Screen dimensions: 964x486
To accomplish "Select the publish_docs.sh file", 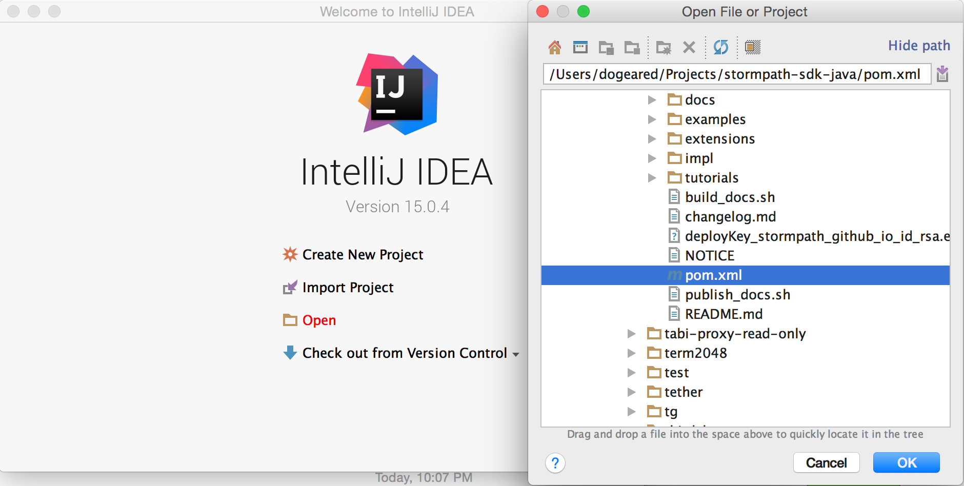I will click(737, 295).
